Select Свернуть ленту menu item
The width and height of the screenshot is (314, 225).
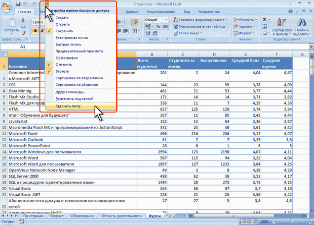tap(81, 106)
